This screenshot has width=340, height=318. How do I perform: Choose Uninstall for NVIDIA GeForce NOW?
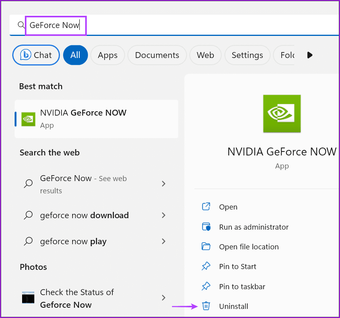click(234, 307)
